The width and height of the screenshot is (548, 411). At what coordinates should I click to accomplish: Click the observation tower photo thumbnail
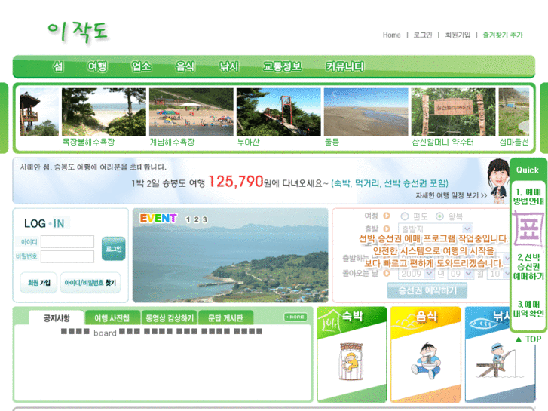(x=39, y=112)
